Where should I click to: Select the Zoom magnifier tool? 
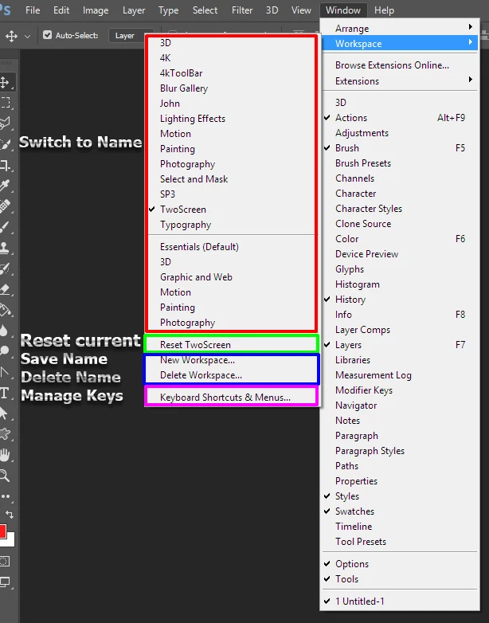[x=5, y=475]
